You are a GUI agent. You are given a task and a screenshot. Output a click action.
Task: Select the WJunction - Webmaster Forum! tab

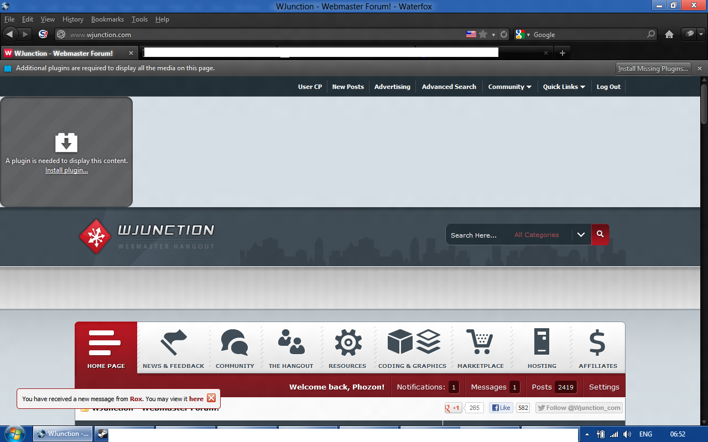[69, 53]
